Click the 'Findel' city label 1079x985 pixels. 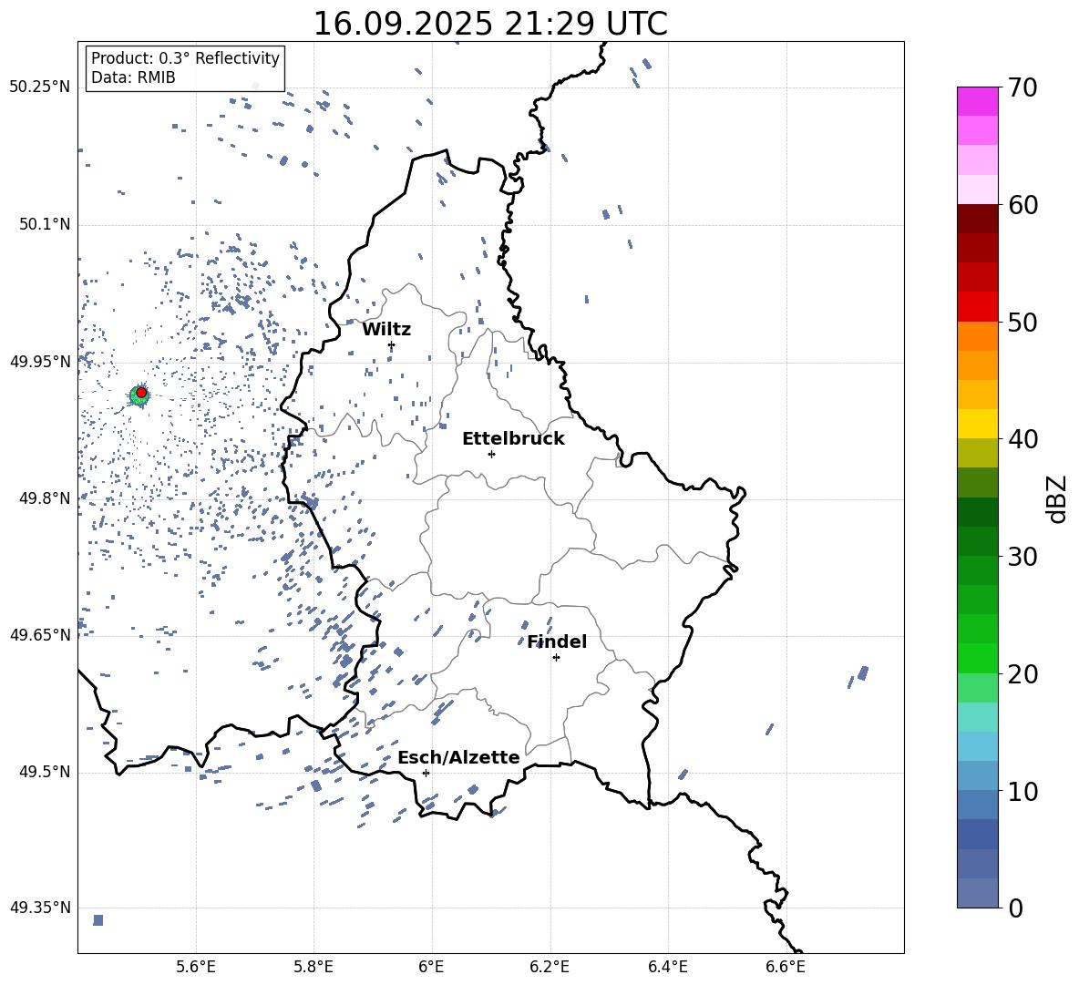(557, 641)
